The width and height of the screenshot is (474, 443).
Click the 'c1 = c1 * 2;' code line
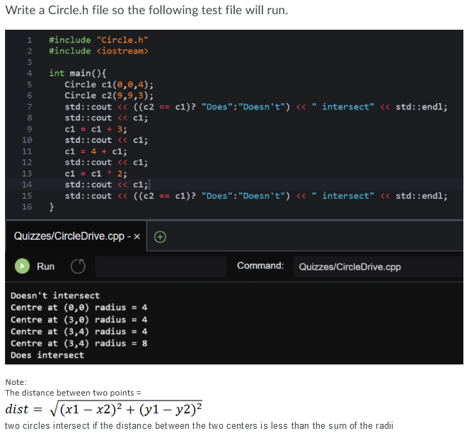pyautogui.click(x=96, y=173)
